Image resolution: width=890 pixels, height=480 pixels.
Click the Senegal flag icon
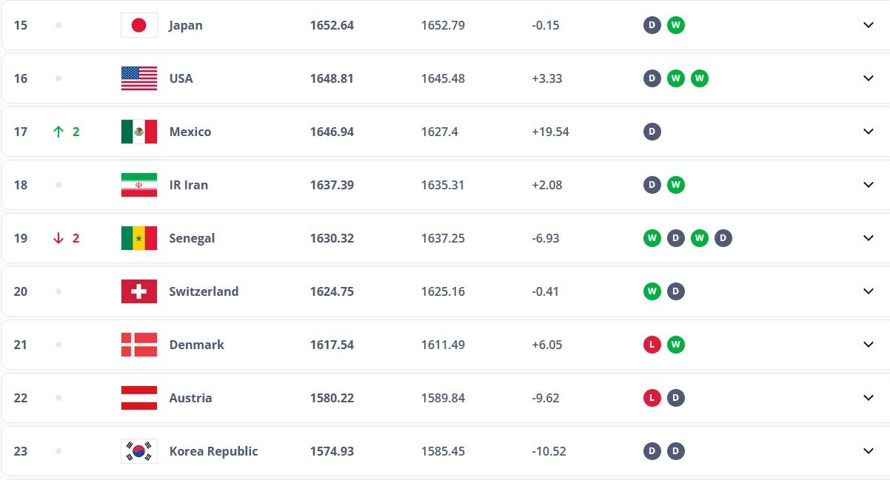138,238
